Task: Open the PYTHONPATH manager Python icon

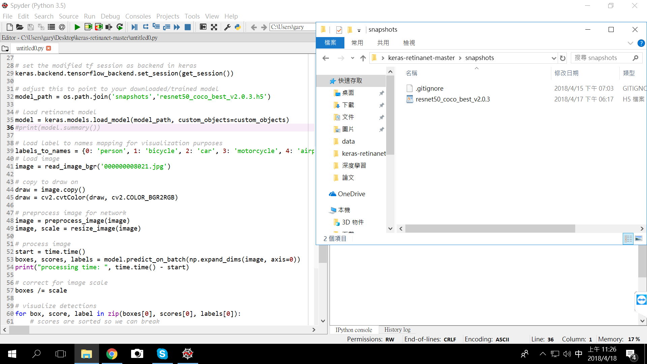Action: tap(238, 27)
